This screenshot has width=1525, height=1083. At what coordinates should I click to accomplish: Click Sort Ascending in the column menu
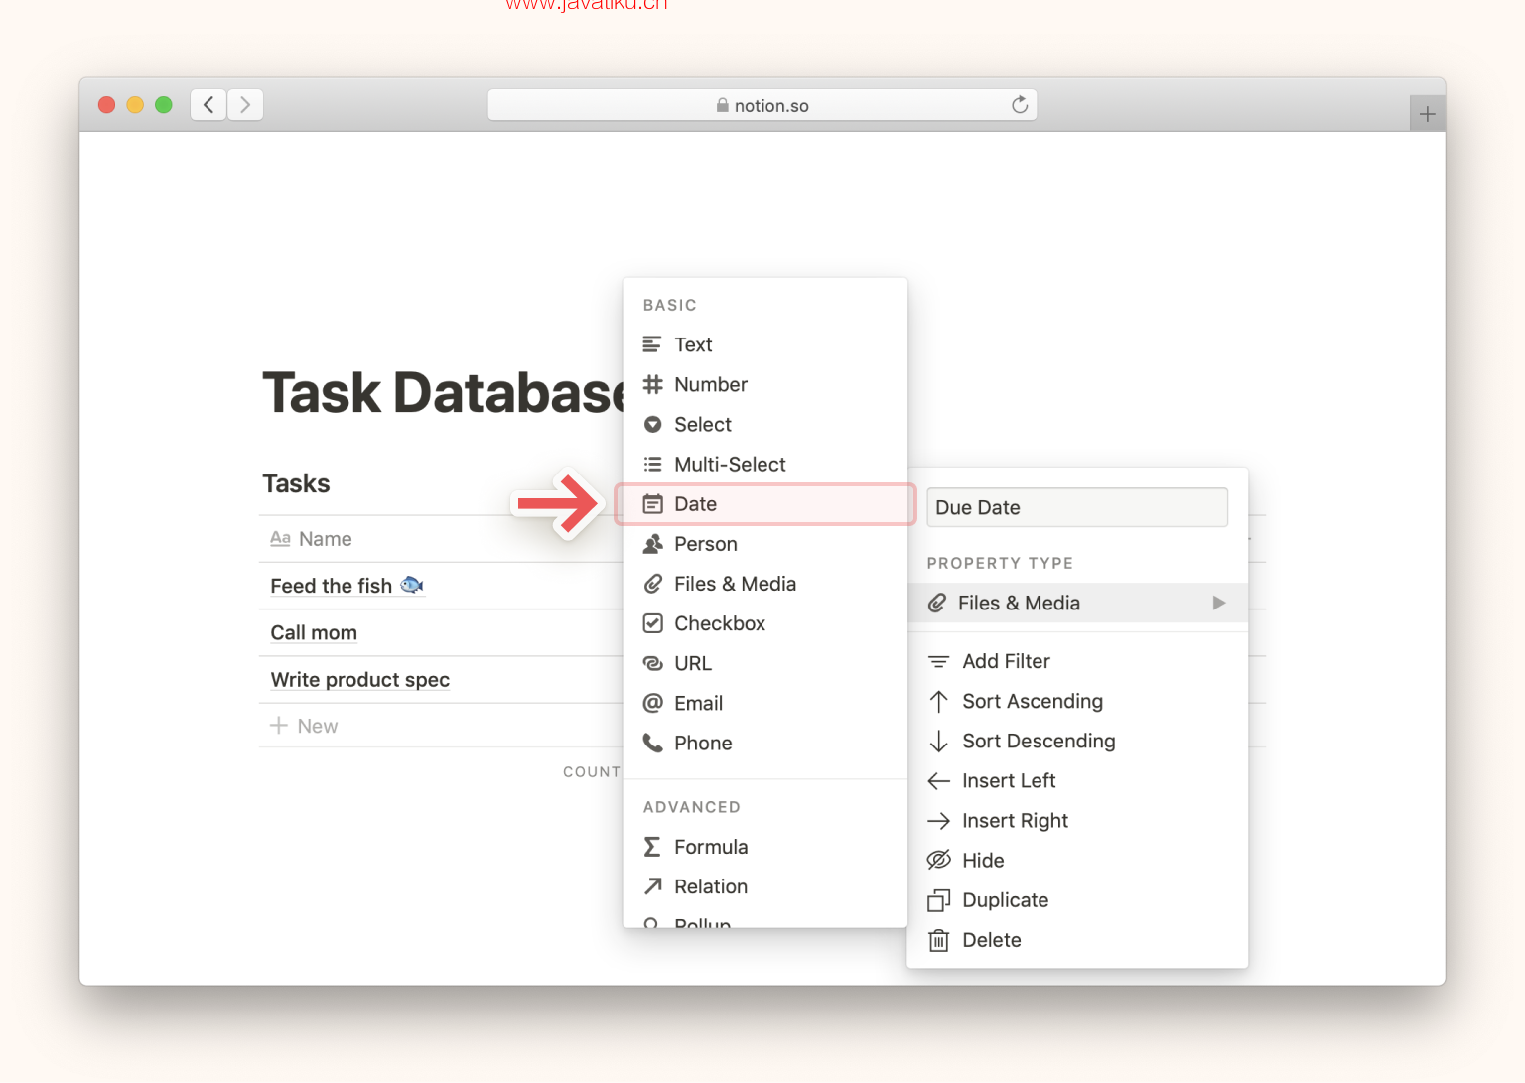pos(1032,702)
